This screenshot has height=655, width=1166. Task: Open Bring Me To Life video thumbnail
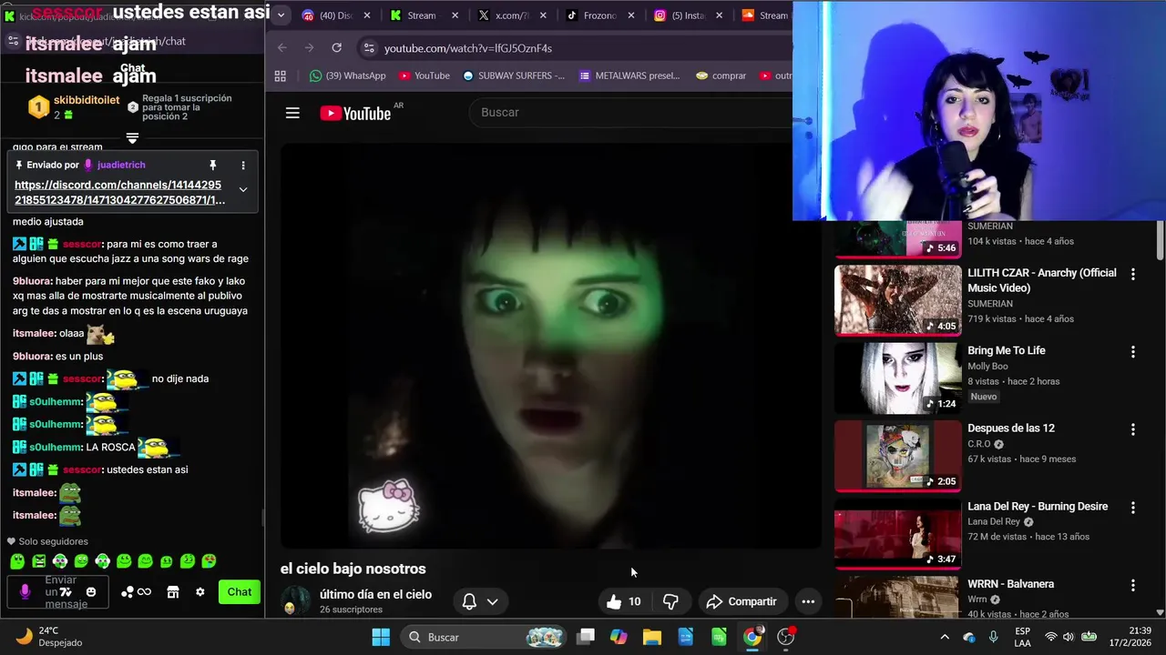point(898,378)
